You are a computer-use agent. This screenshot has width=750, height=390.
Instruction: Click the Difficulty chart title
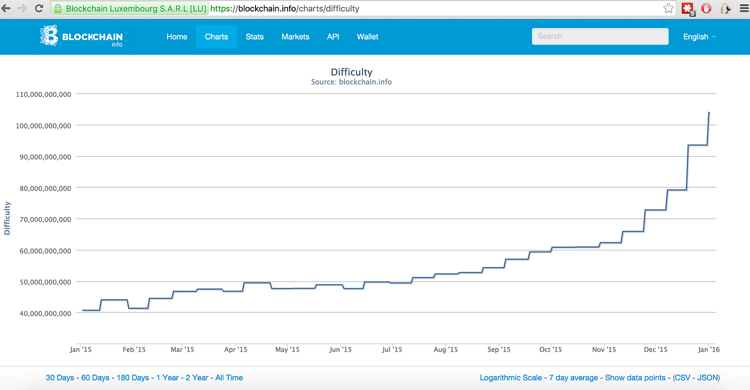point(351,72)
